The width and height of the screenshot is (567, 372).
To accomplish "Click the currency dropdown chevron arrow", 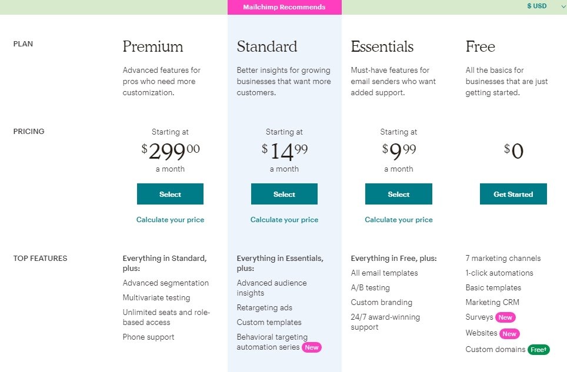I will 563,7.
